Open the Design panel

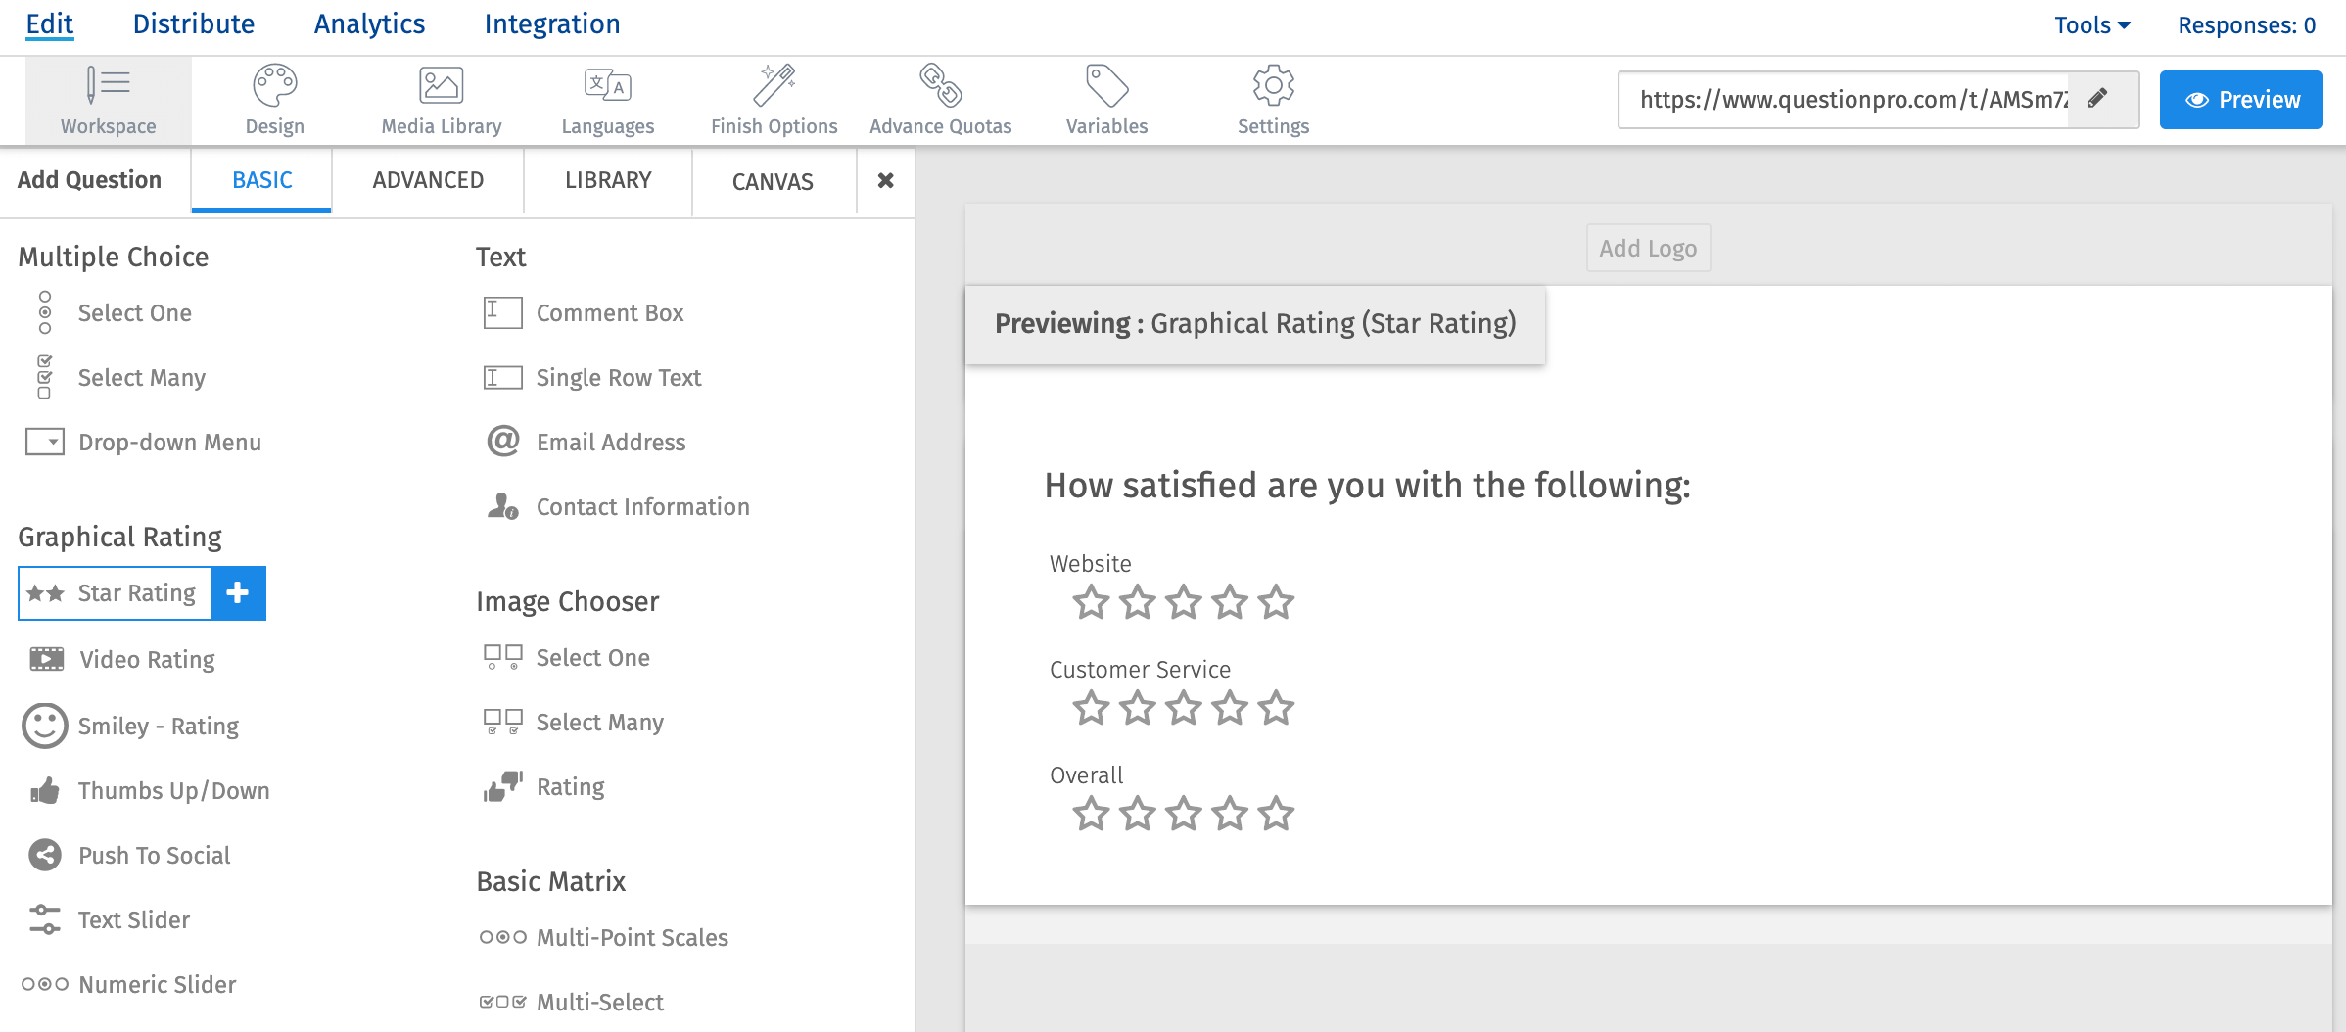[x=274, y=98]
